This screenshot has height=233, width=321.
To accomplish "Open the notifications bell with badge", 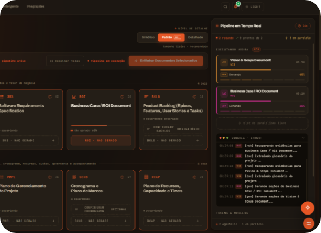I will point(236,7).
